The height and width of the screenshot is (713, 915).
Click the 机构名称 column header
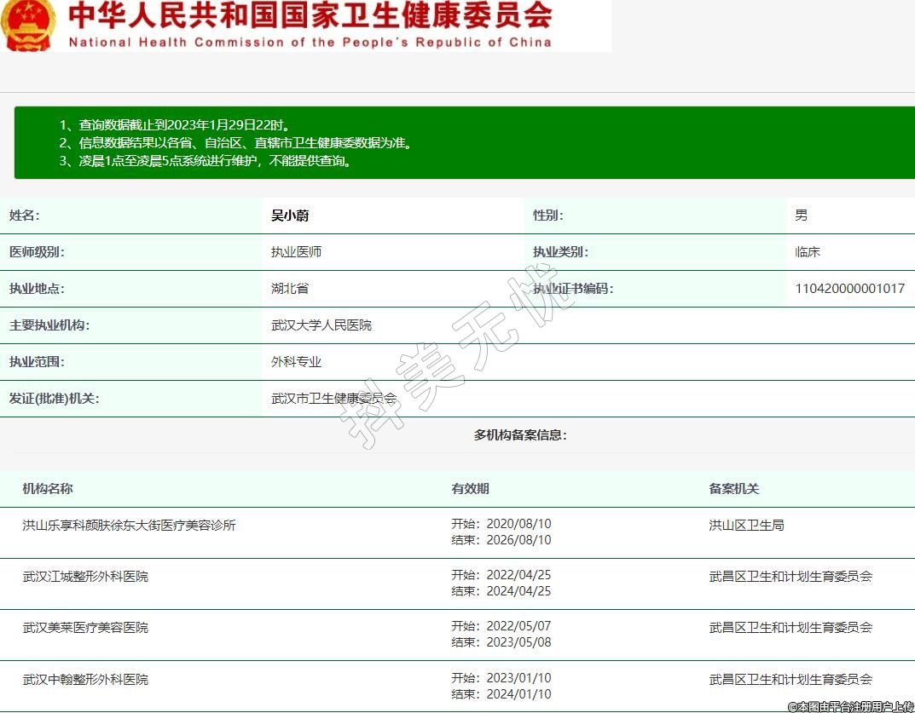(48, 489)
